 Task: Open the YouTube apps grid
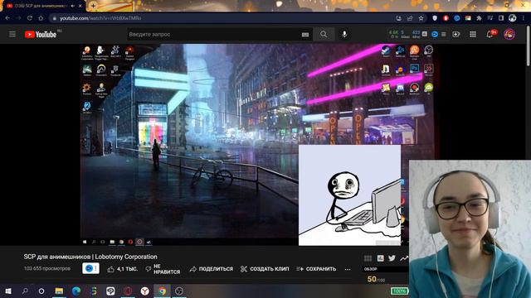click(473, 34)
